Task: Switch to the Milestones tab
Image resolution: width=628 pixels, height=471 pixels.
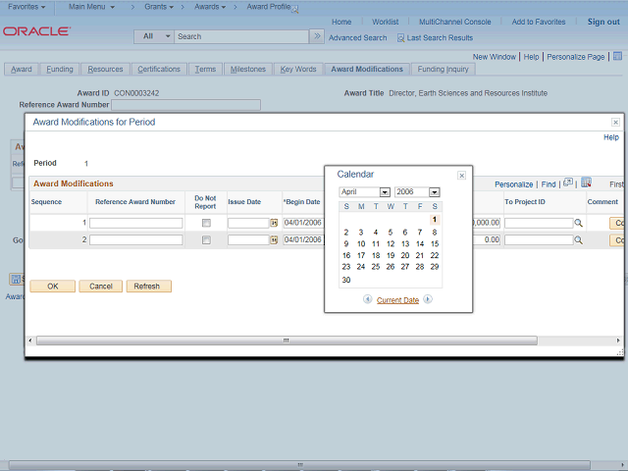Action: pos(248,70)
